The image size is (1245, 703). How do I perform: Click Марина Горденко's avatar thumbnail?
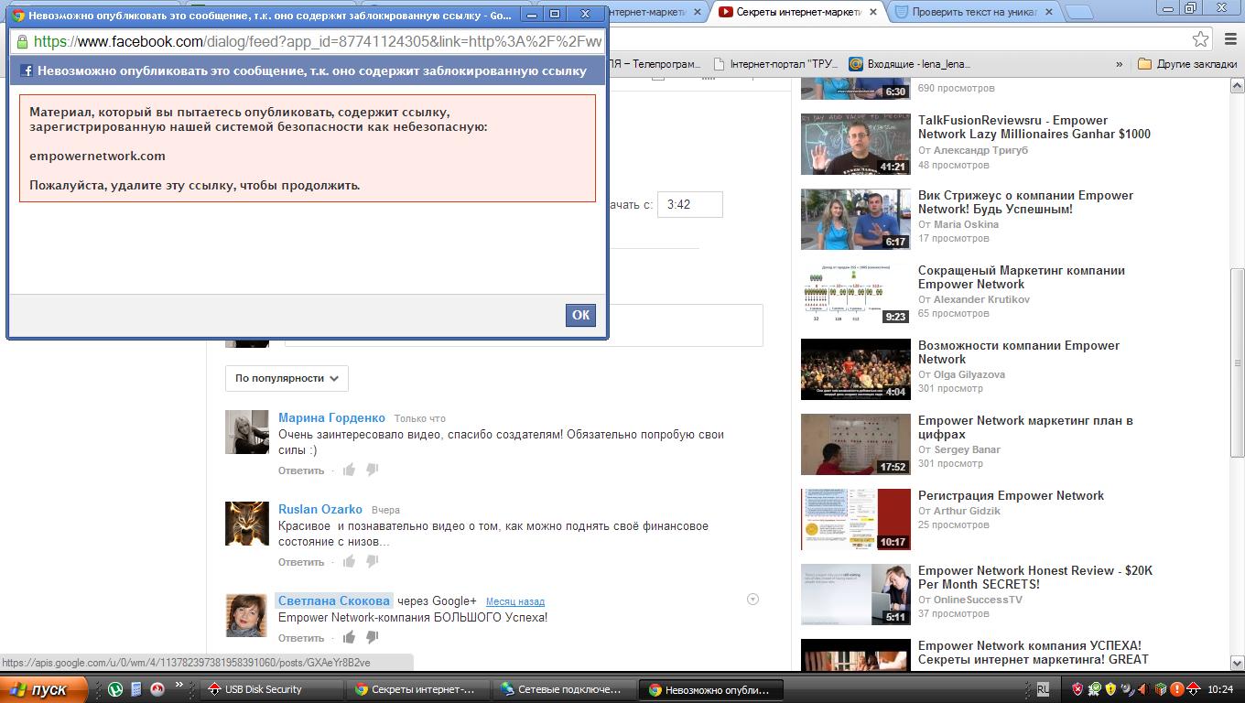point(247,432)
